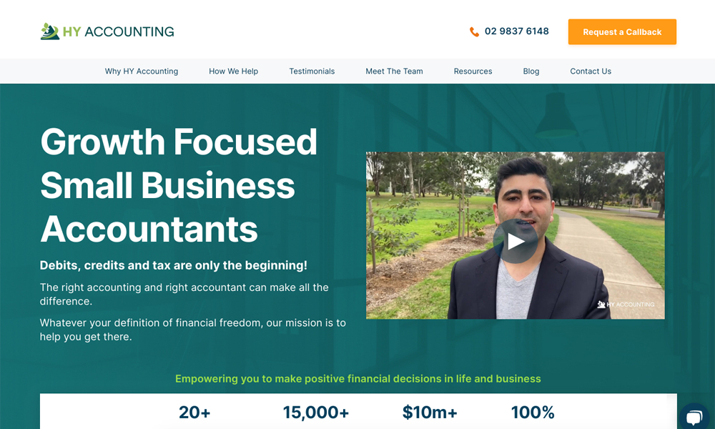
Task: Open the Meet The Team page
Action: (394, 71)
